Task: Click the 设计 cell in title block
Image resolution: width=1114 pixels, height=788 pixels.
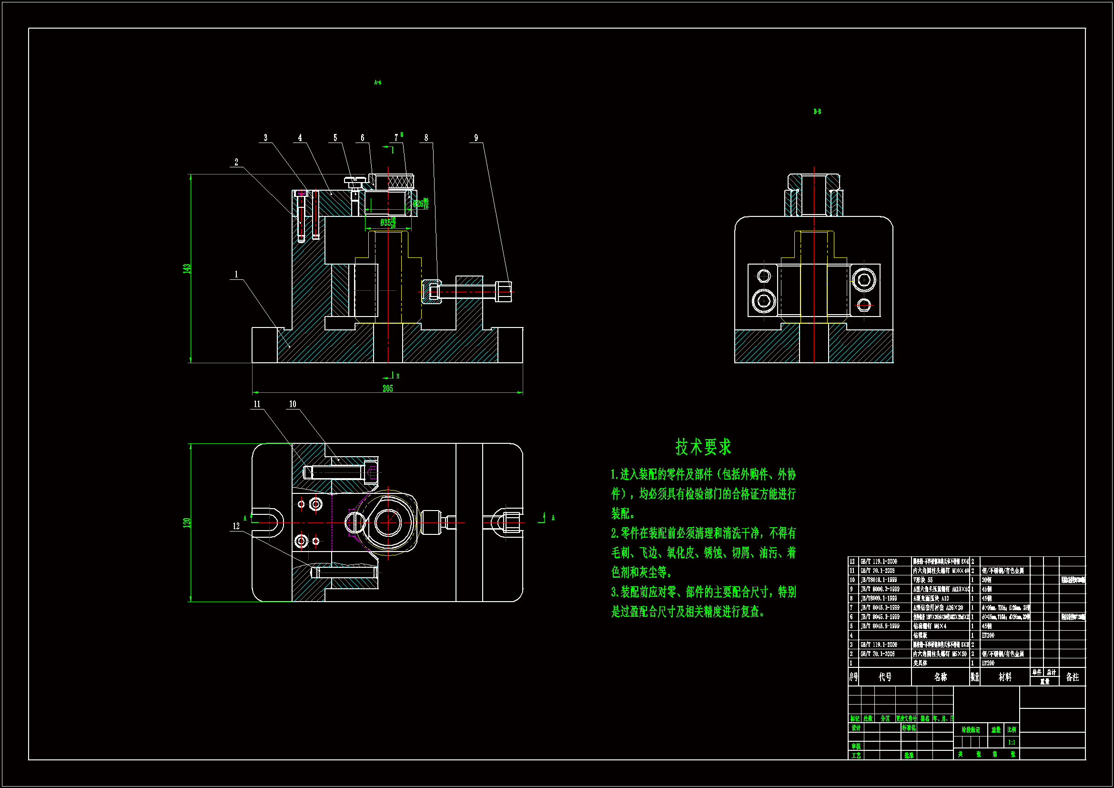Action: pos(856,728)
